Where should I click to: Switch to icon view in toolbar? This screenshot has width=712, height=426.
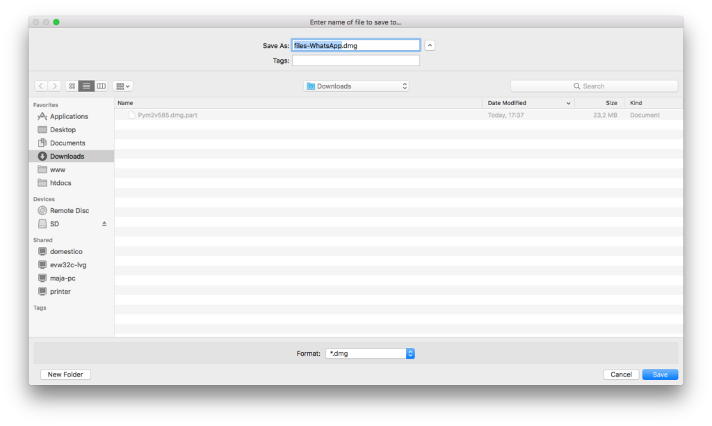click(x=72, y=86)
